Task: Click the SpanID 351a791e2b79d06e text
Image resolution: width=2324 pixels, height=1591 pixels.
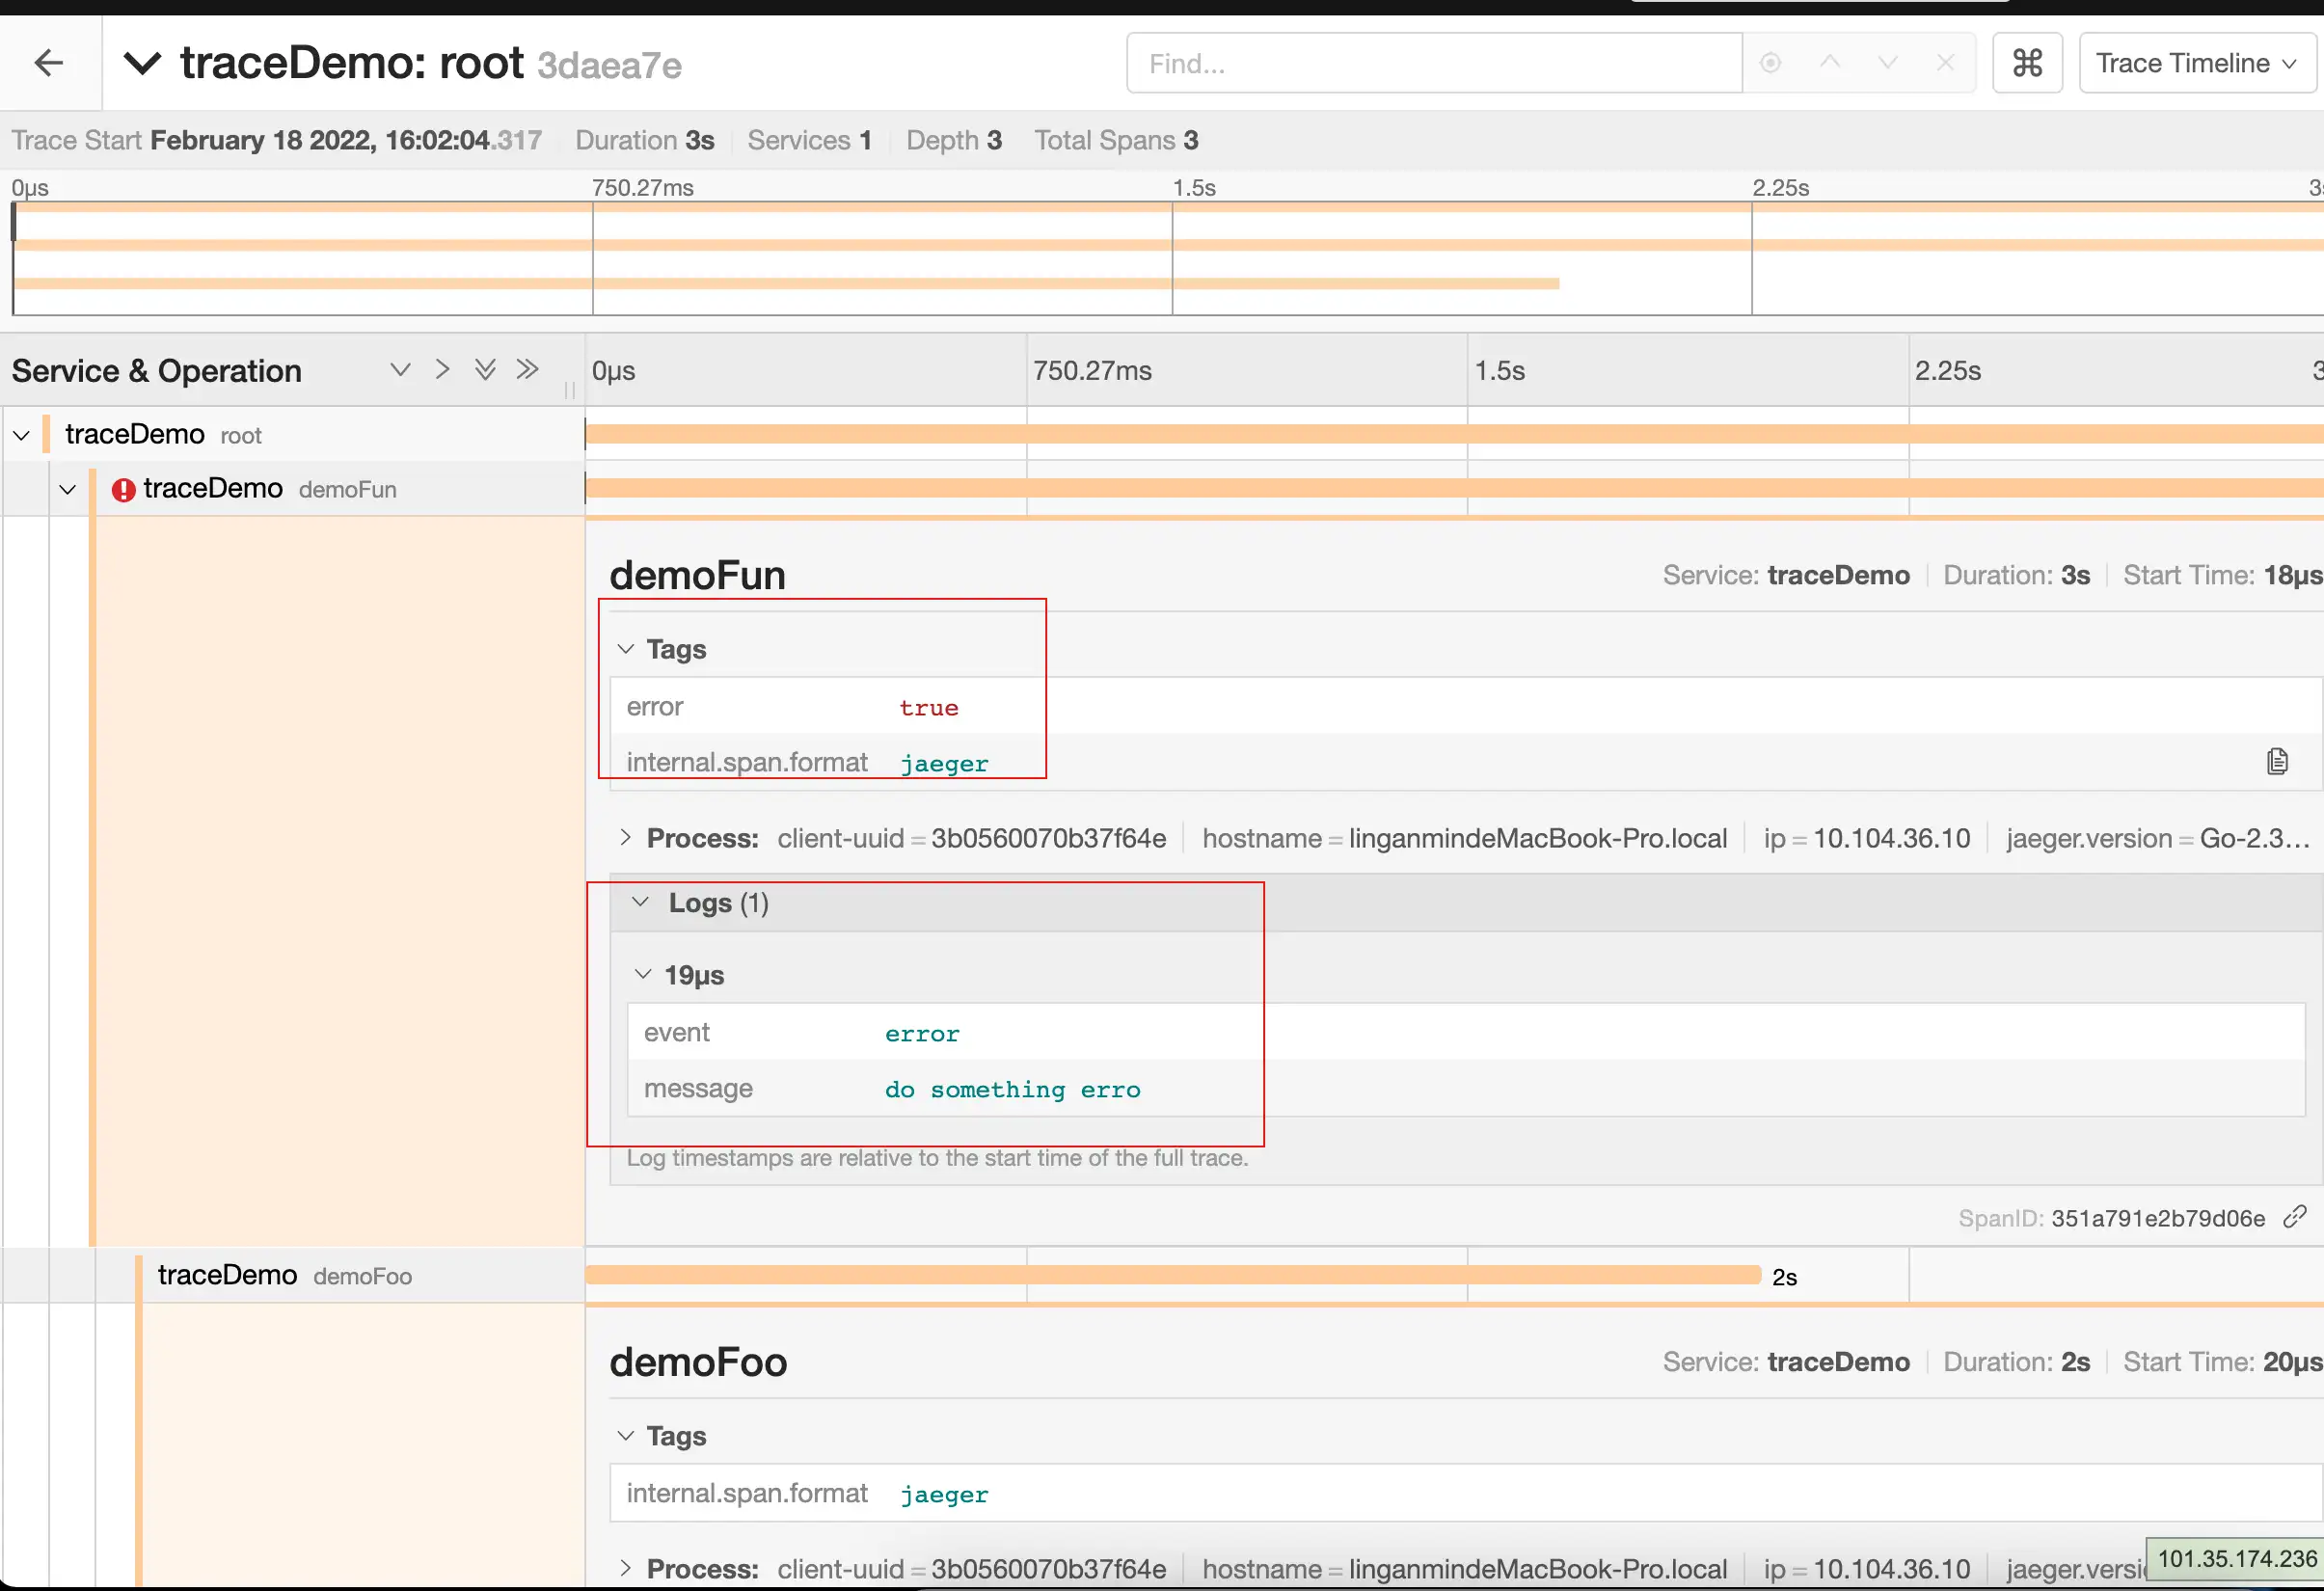Action: click(x=2111, y=1218)
